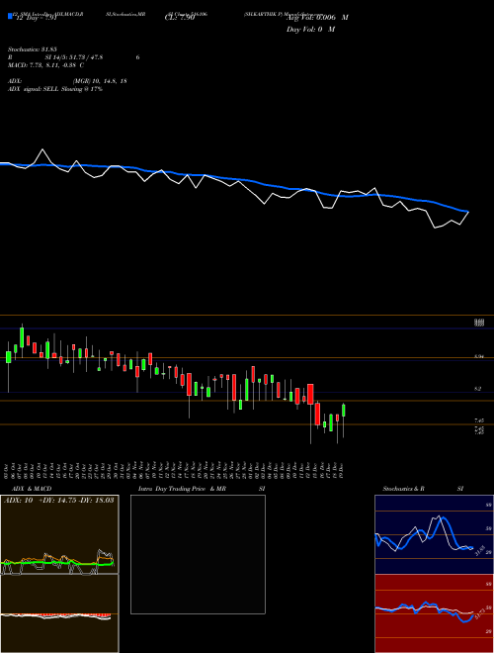Image resolution: width=494 pixels, height=653 pixels.
Task: Select the 'ADX: 10 +DY: 14.75 -DY: 18.03' readout
Action: click(58, 501)
